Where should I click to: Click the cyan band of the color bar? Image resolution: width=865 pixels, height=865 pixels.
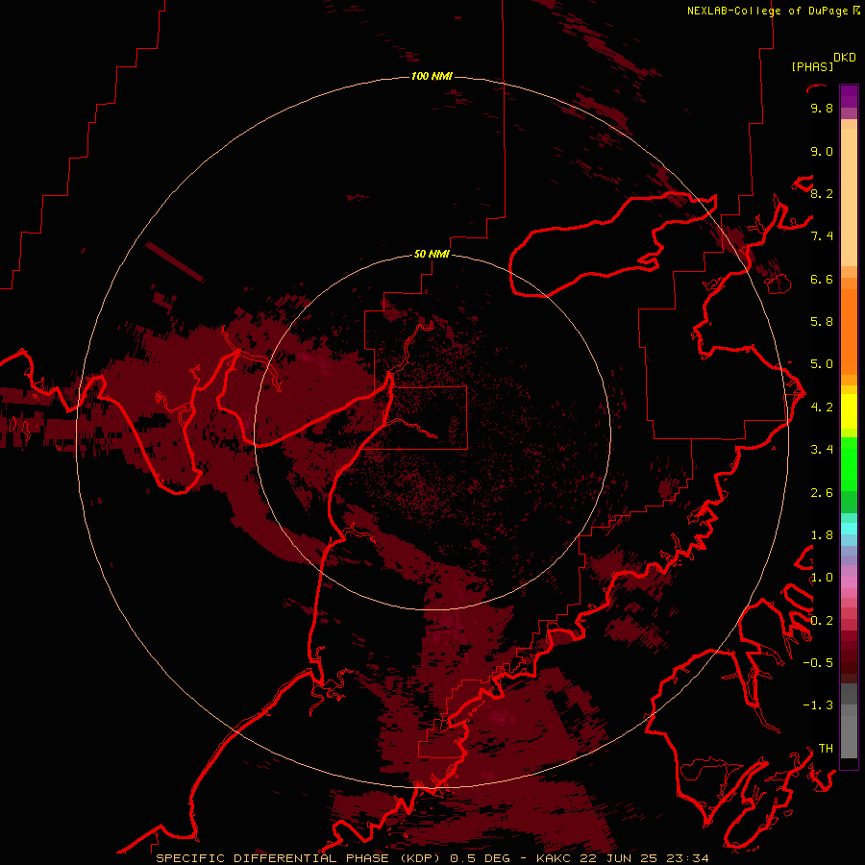(x=849, y=529)
